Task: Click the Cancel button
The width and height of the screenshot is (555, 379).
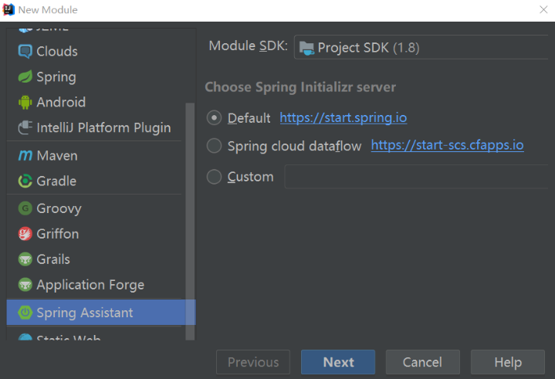Action: (422, 362)
